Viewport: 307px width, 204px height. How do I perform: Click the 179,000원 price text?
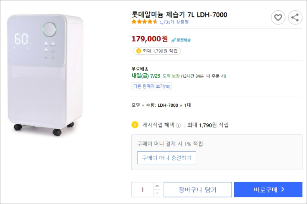[150, 39]
